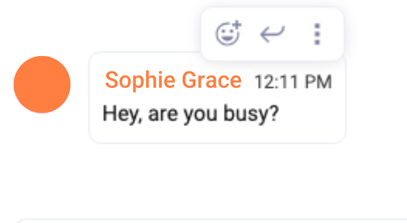This screenshot has width=407, height=223.
Task: Click the 12:11 PM timestamp
Action: (293, 82)
